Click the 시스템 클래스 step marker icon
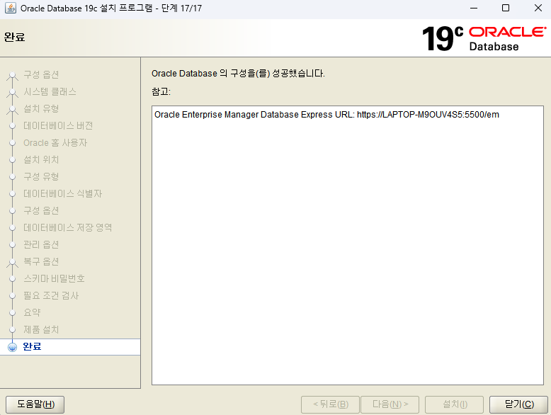551x415 pixels. [x=12, y=93]
